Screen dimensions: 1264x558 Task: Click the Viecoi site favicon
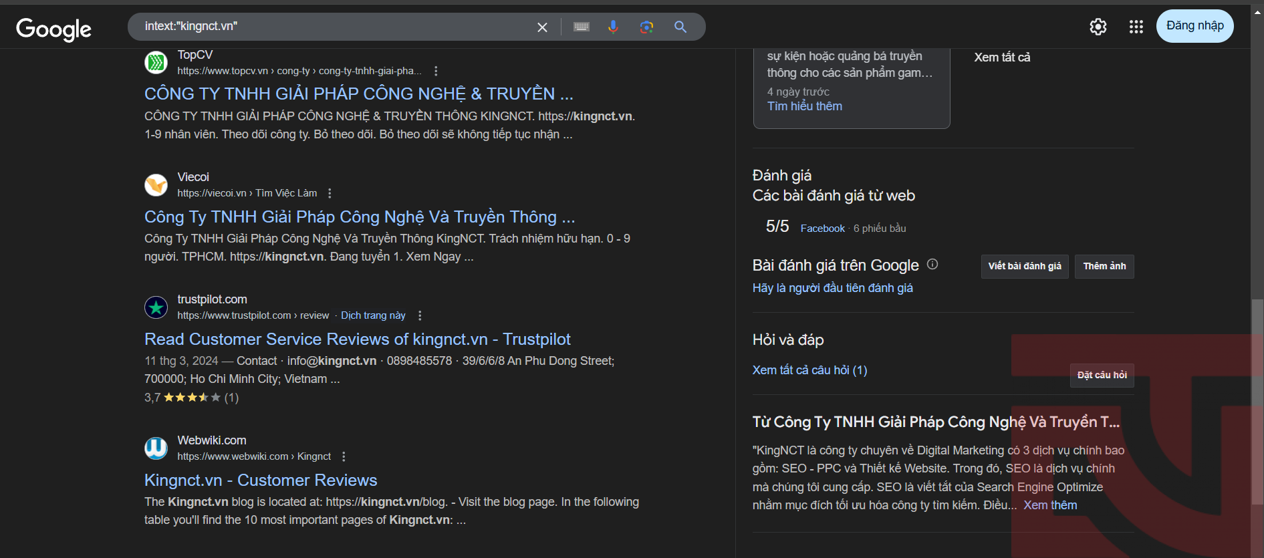(156, 185)
